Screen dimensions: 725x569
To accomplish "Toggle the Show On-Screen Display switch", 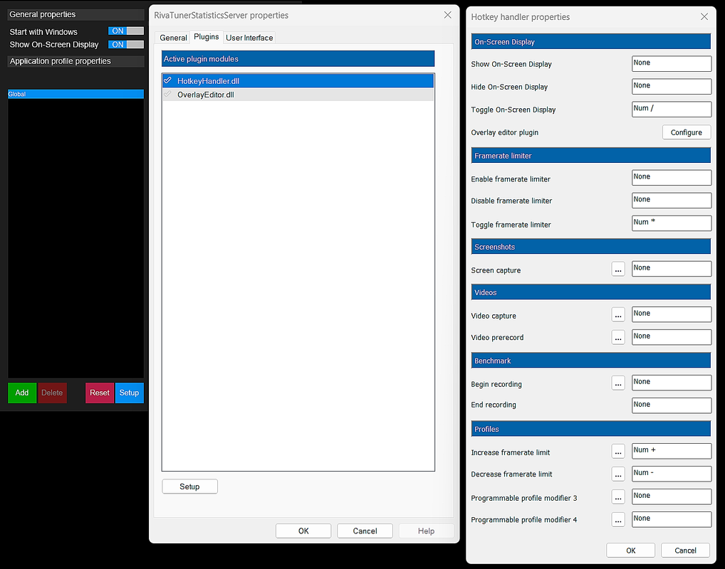I will click(x=126, y=44).
